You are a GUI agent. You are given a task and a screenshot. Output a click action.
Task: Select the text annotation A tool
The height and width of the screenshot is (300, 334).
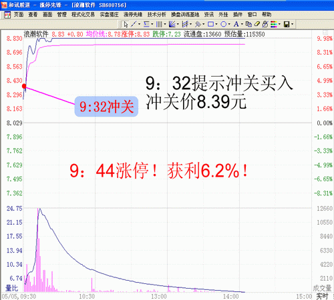236,24
